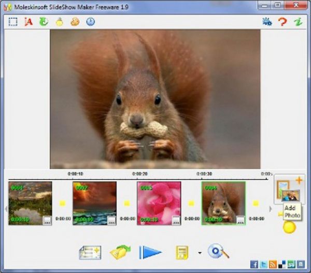This screenshot has width=311, height=273.
Task: Click the crop selection tool icon
Action: (x=13, y=22)
